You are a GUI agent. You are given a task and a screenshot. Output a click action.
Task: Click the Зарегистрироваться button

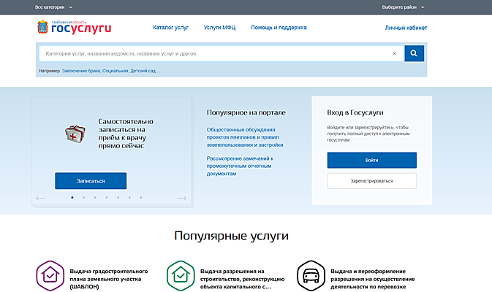tap(371, 181)
